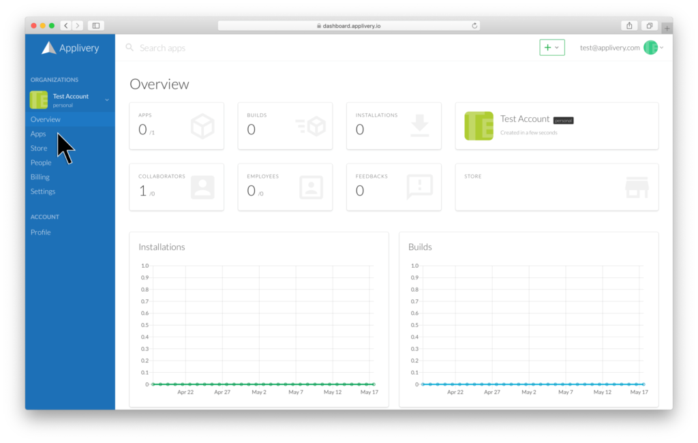Click the last blue point on Builds chart
698x443 pixels.
(643, 384)
